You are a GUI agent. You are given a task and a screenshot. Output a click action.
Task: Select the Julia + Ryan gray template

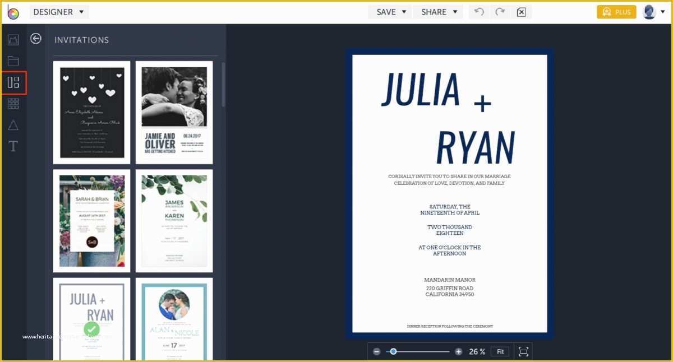[x=92, y=319]
